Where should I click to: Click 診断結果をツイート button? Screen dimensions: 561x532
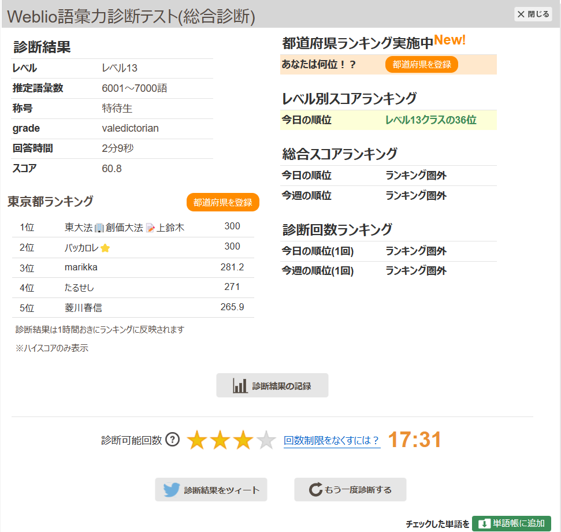[x=211, y=489]
